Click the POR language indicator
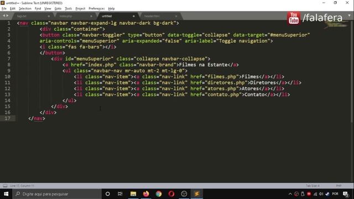This screenshot has width=354, height=199. (335, 194)
